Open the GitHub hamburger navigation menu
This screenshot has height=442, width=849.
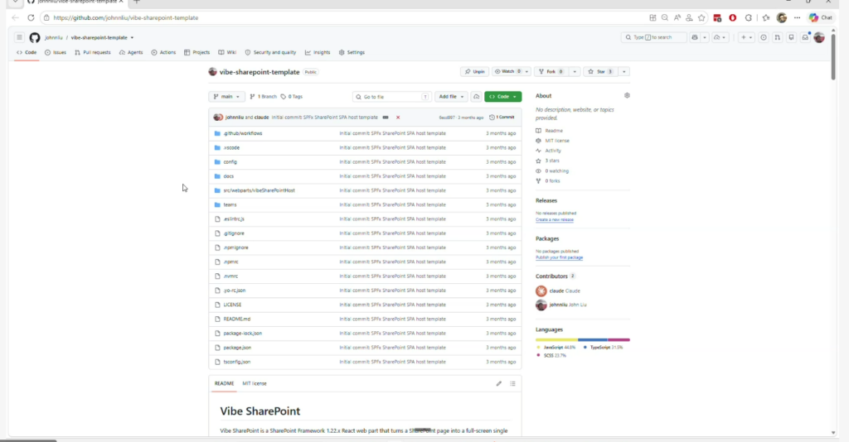tap(19, 37)
